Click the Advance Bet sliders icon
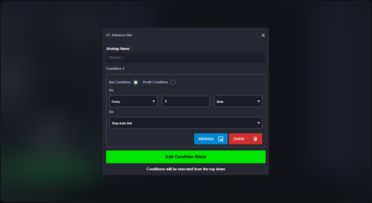The image size is (372, 203). click(108, 35)
